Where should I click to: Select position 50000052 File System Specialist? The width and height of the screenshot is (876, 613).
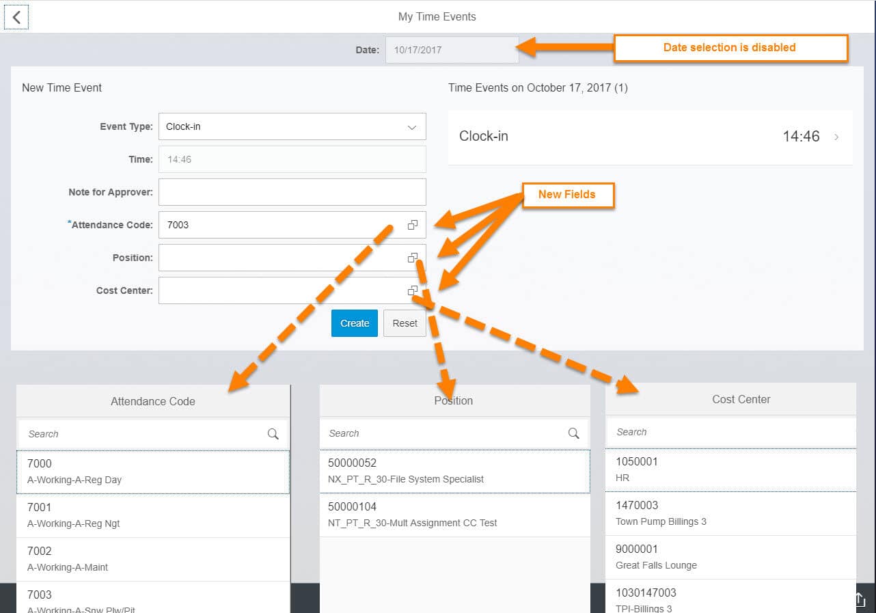(454, 471)
